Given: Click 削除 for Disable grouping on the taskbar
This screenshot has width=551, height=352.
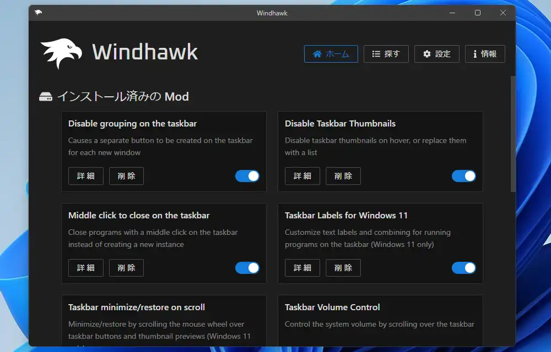Looking at the screenshot, I should tap(127, 176).
